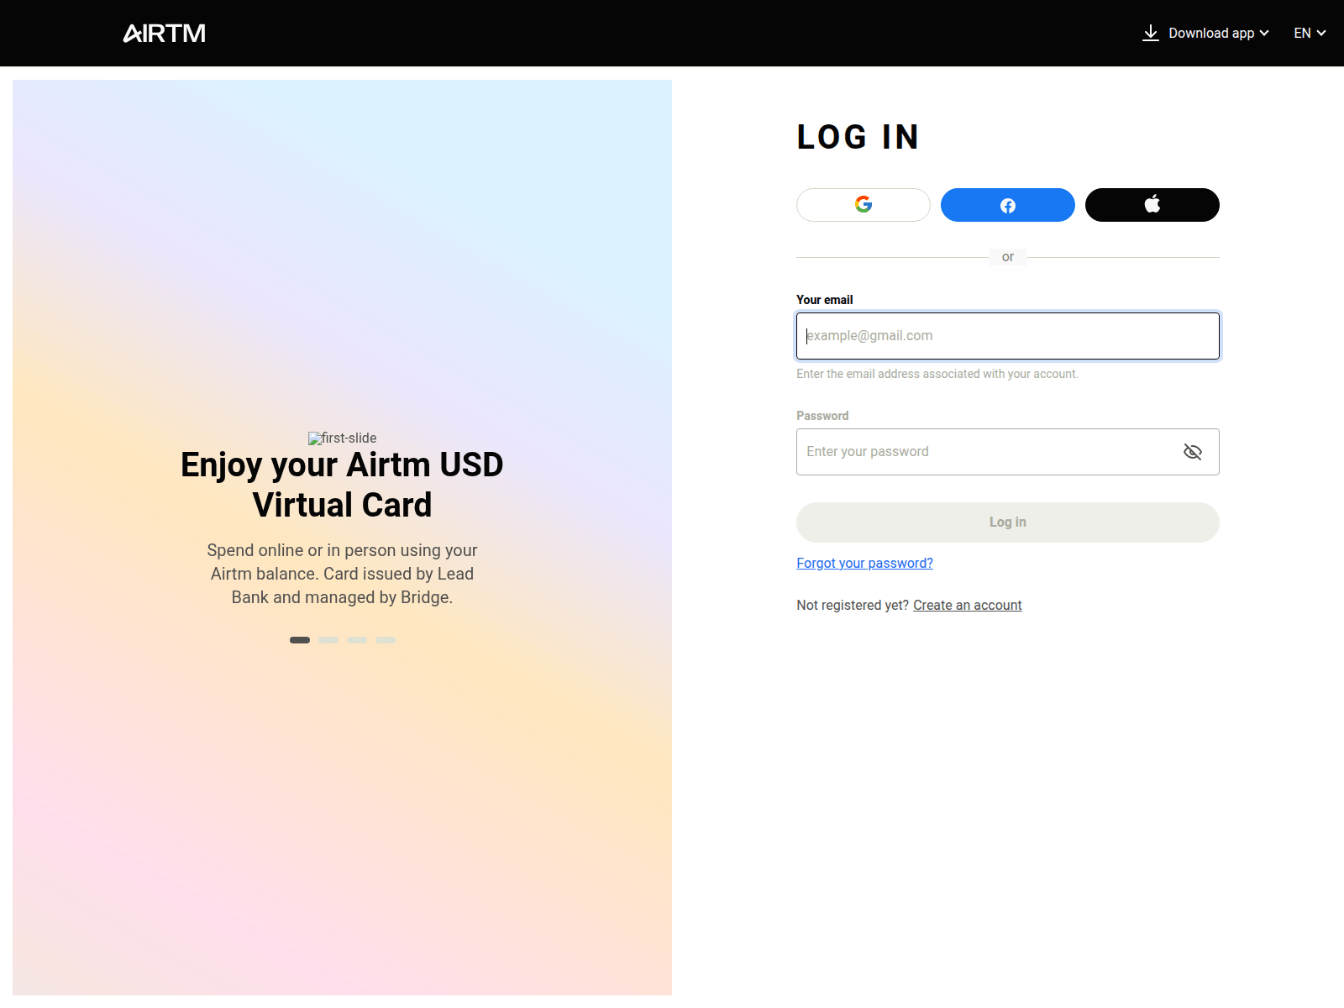
Task: Open the EN language selector
Action: coord(1310,34)
